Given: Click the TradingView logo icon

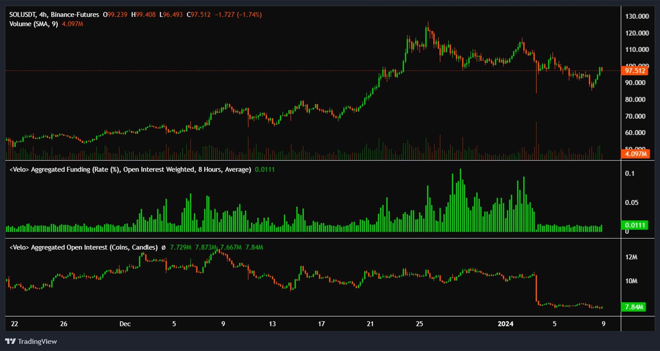Looking at the screenshot, I should (x=10, y=341).
